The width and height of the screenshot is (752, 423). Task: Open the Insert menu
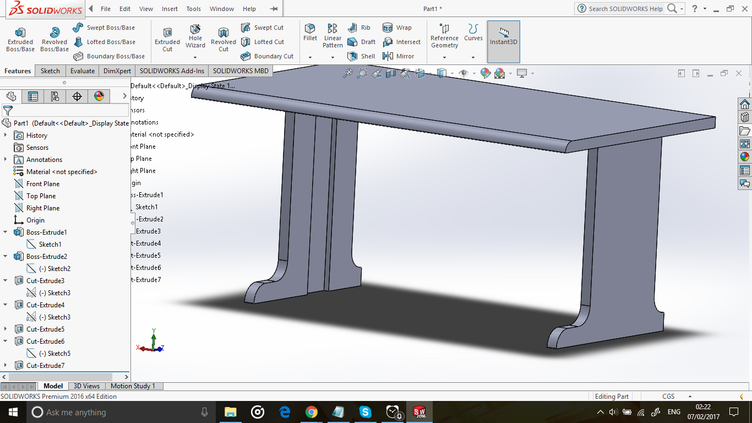tap(170, 9)
